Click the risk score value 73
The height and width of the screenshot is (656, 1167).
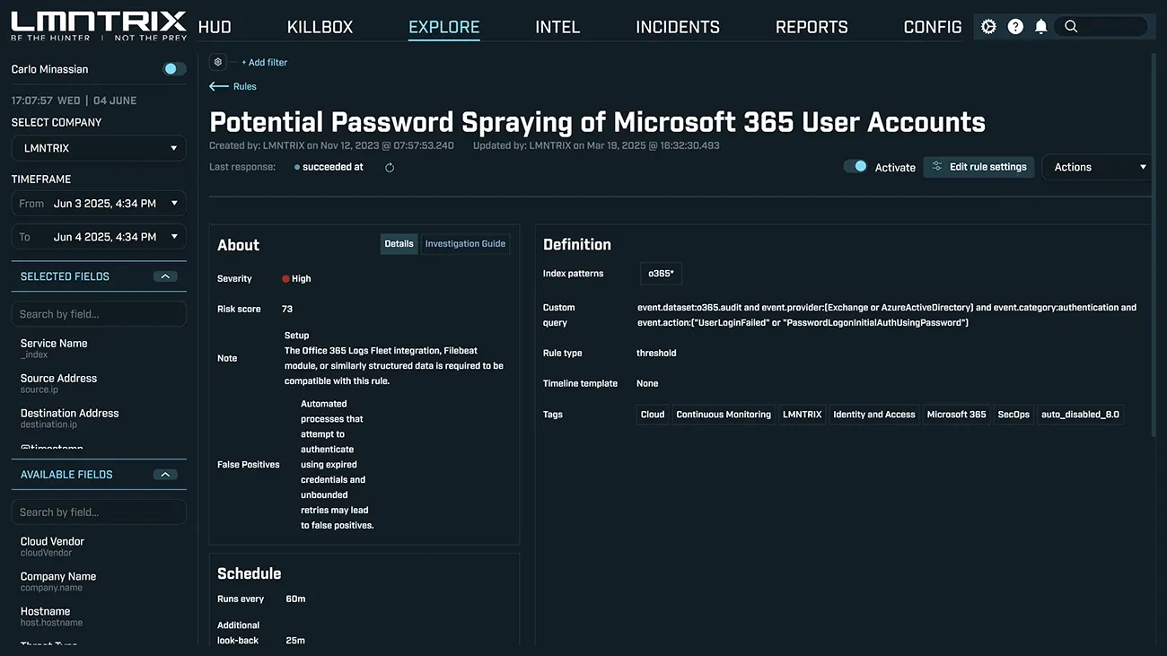(287, 309)
